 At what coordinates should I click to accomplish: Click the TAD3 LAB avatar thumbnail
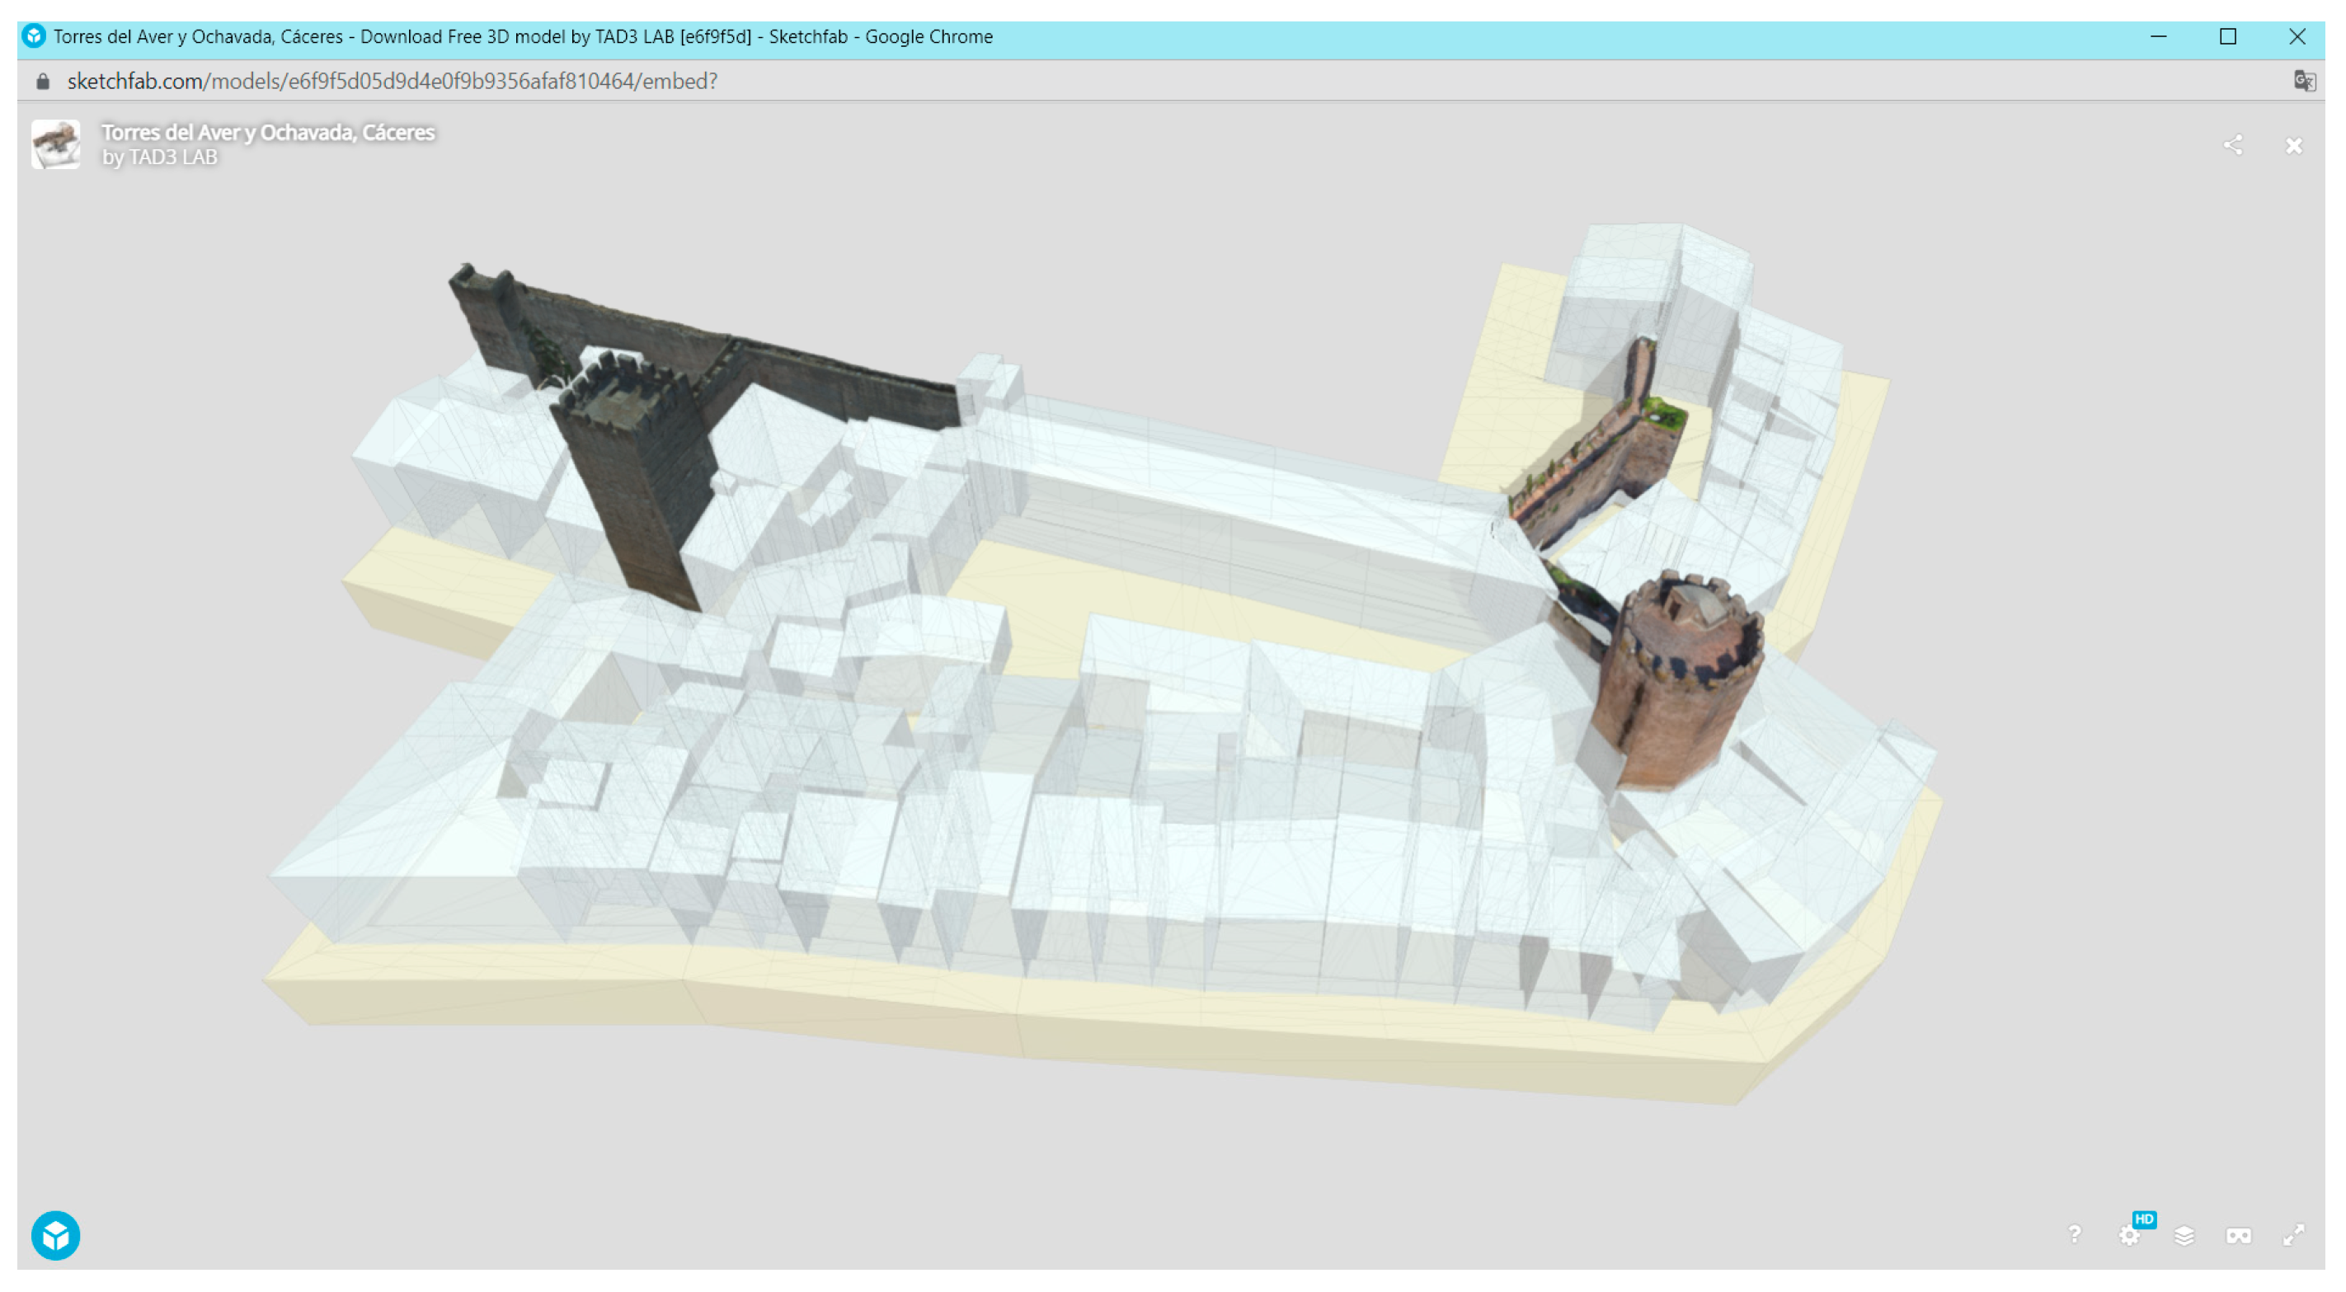click(x=55, y=143)
